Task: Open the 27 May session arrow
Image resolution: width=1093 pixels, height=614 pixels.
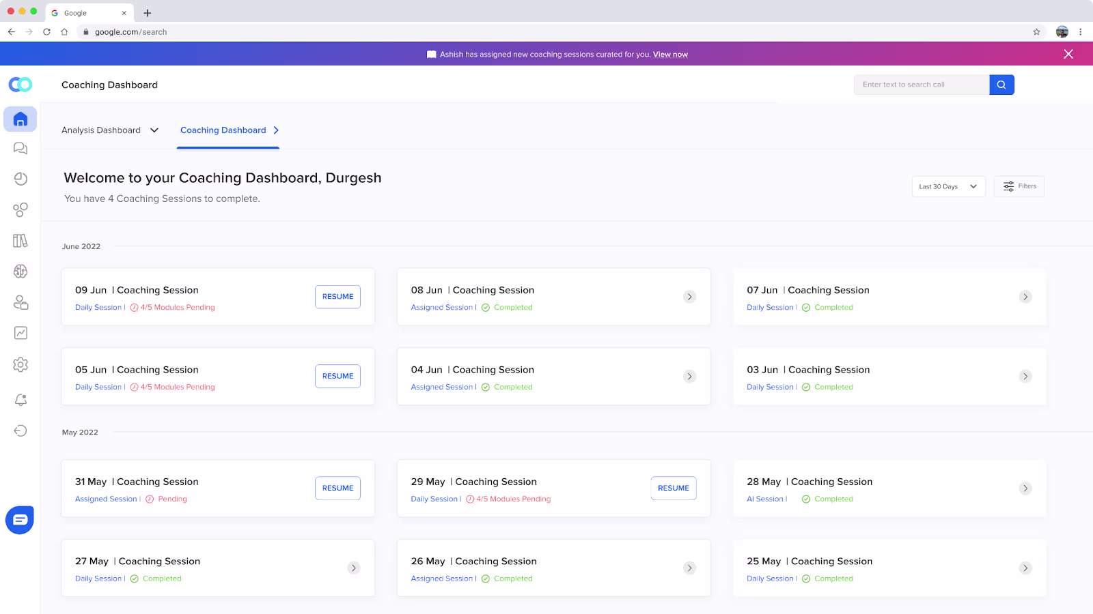Action: (354, 568)
